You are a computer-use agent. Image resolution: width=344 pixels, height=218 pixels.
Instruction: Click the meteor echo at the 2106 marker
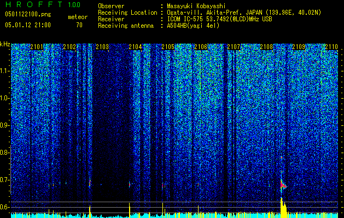(198, 185)
